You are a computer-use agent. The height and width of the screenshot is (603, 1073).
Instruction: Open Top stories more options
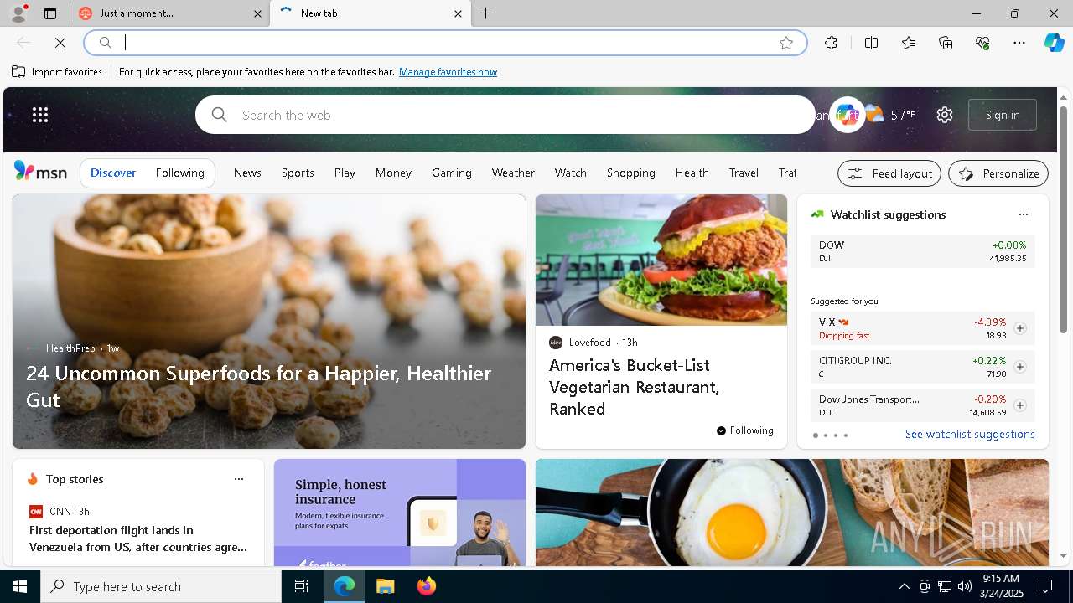coord(239,479)
